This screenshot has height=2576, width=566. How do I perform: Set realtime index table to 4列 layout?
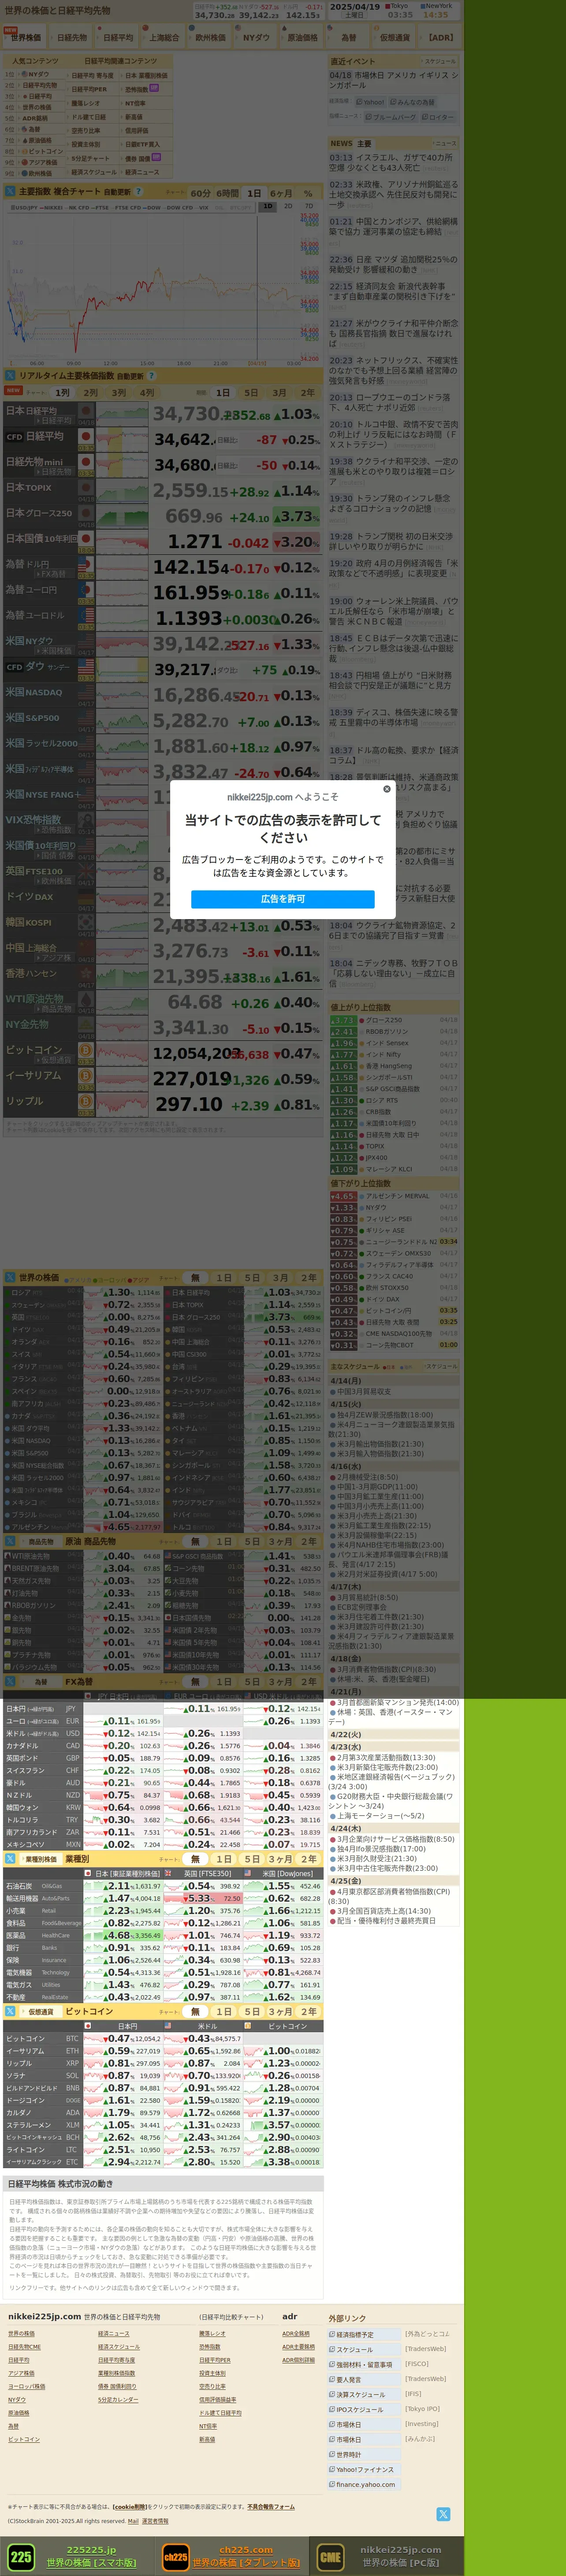(x=147, y=393)
